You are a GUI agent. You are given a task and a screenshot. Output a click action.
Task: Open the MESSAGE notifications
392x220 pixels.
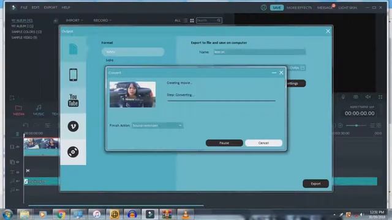point(325,8)
